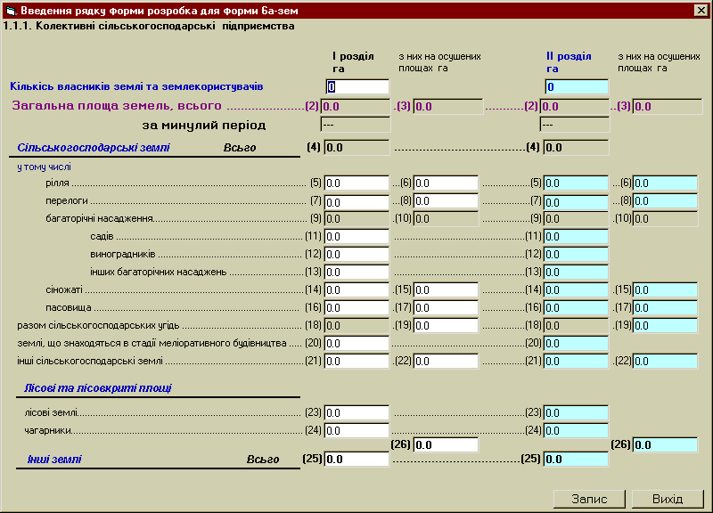Select інші сільськогосподарські землі field (21), II розділ
The height and width of the screenshot is (513, 713).
pos(576,362)
